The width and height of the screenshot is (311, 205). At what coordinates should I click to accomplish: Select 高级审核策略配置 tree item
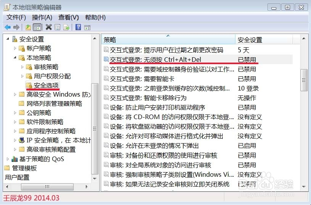pos(51,149)
